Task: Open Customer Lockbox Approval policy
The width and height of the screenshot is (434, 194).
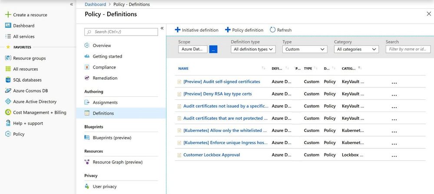Action: pos(212,155)
